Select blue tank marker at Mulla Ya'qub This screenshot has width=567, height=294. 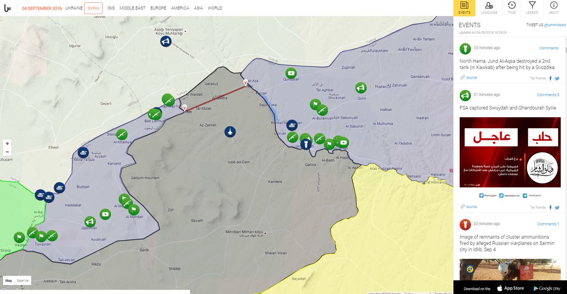coord(83,153)
